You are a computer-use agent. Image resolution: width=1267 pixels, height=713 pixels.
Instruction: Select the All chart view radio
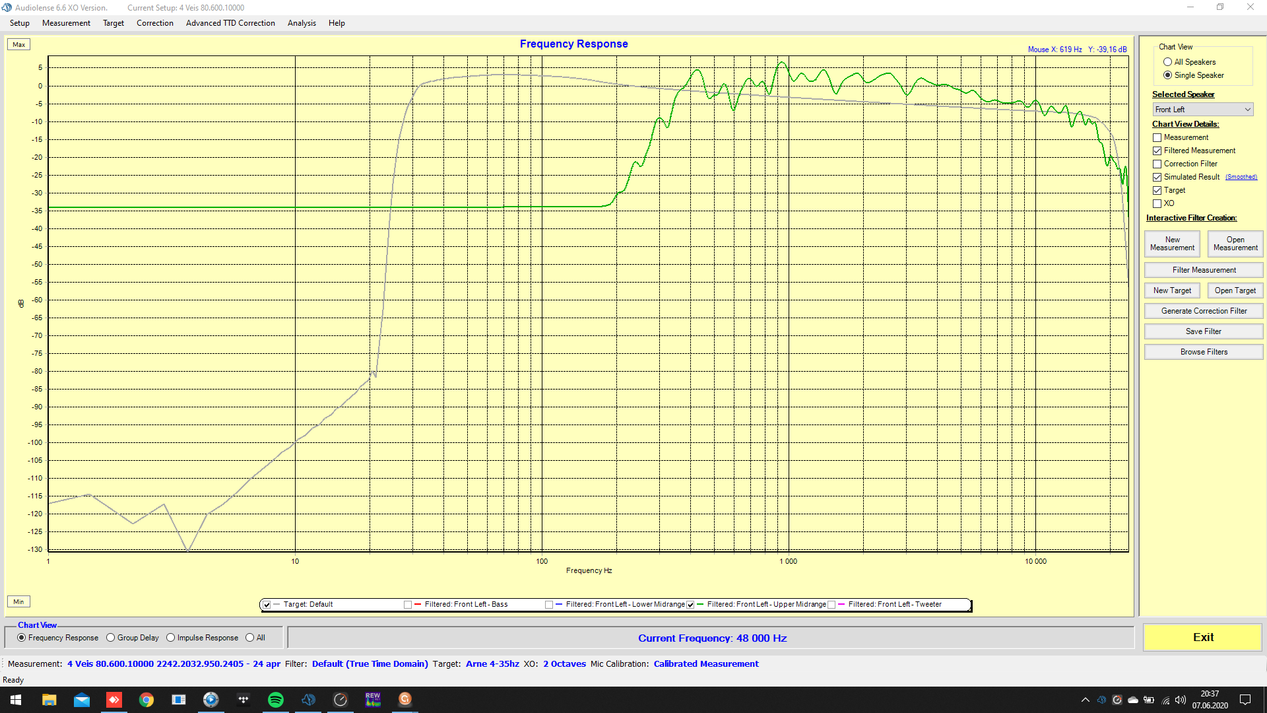249,638
